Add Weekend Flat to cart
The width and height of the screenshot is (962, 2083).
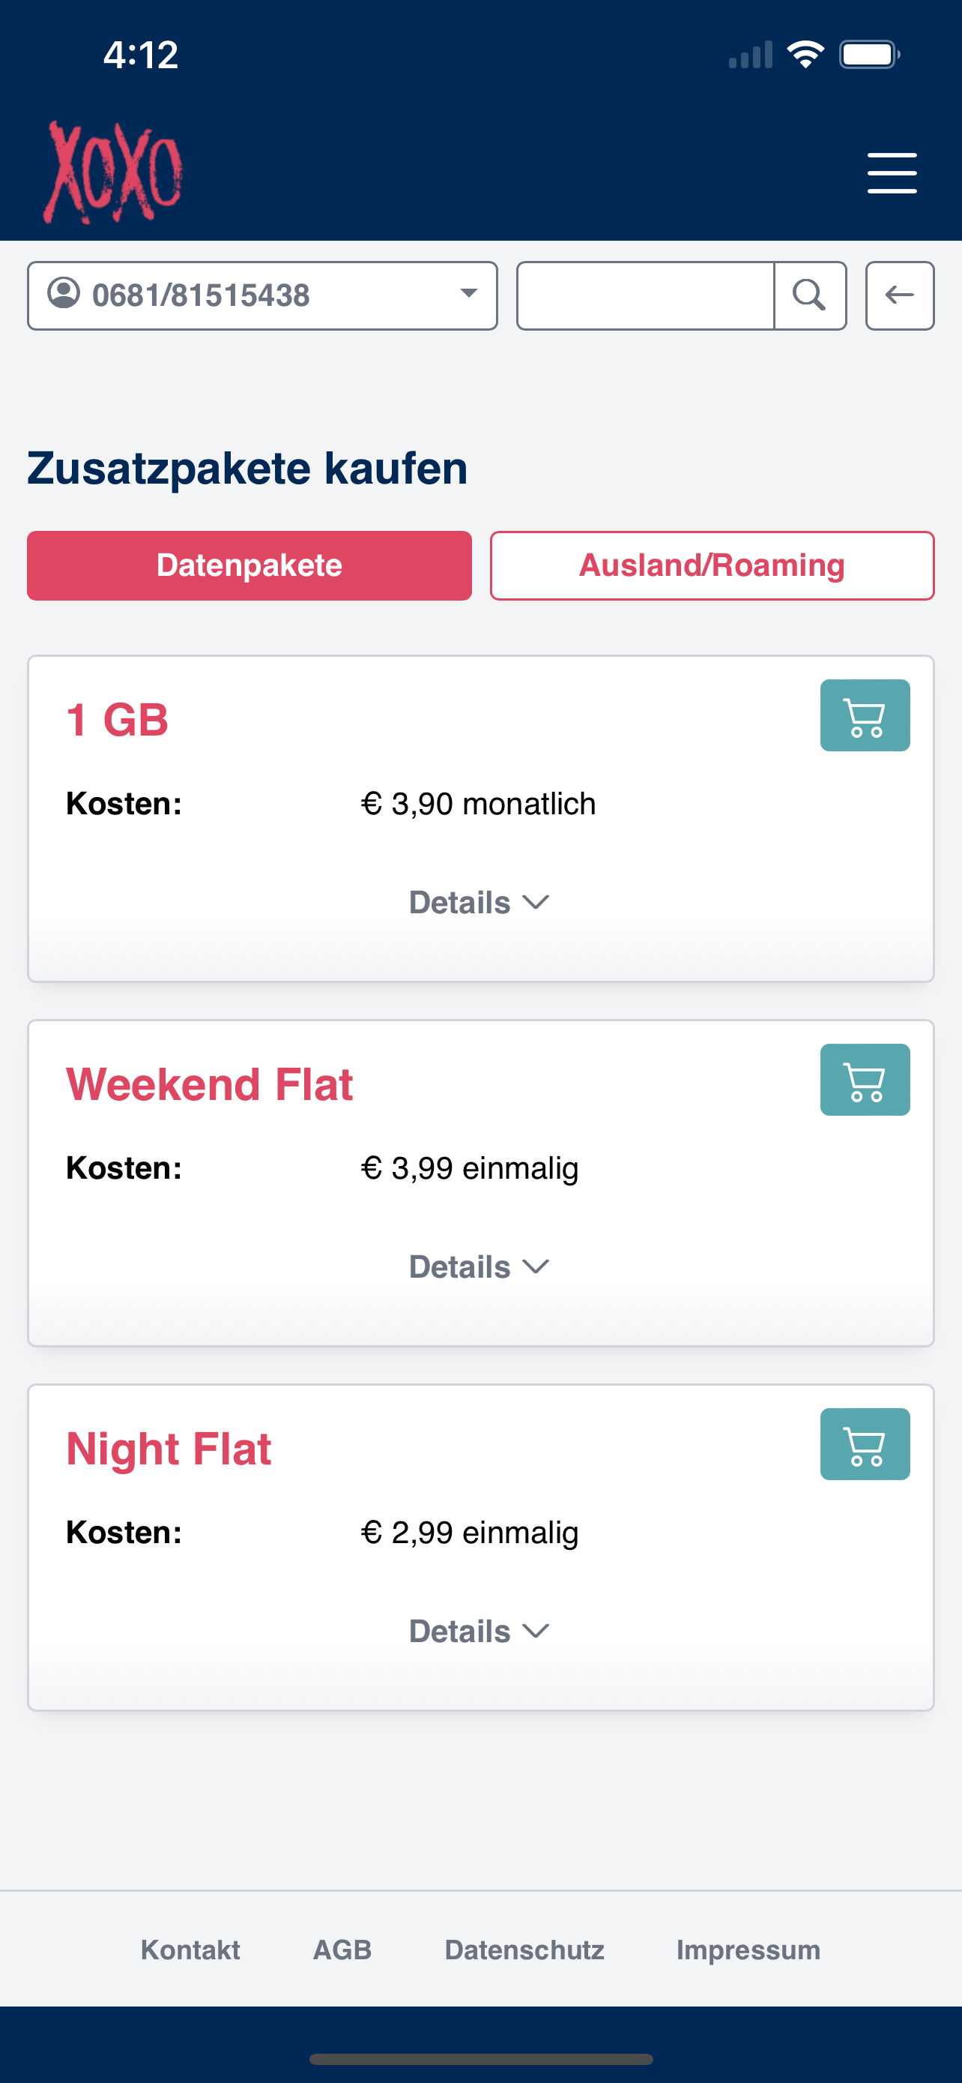[865, 1080]
